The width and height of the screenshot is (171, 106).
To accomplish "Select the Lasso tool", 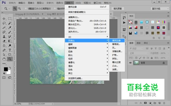I will pos(4,23).
